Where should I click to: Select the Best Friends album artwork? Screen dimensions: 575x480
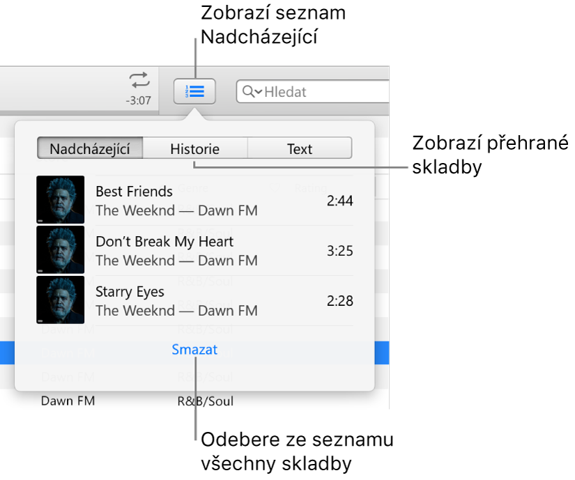[61, 200]
